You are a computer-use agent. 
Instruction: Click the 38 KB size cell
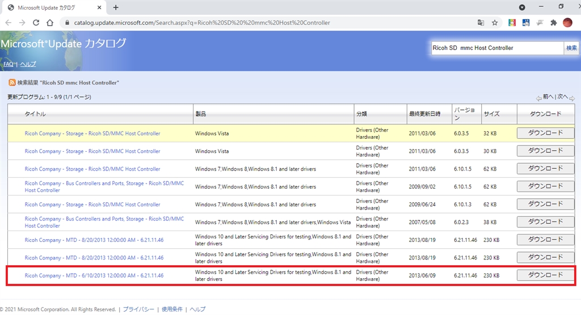[490, 222]
